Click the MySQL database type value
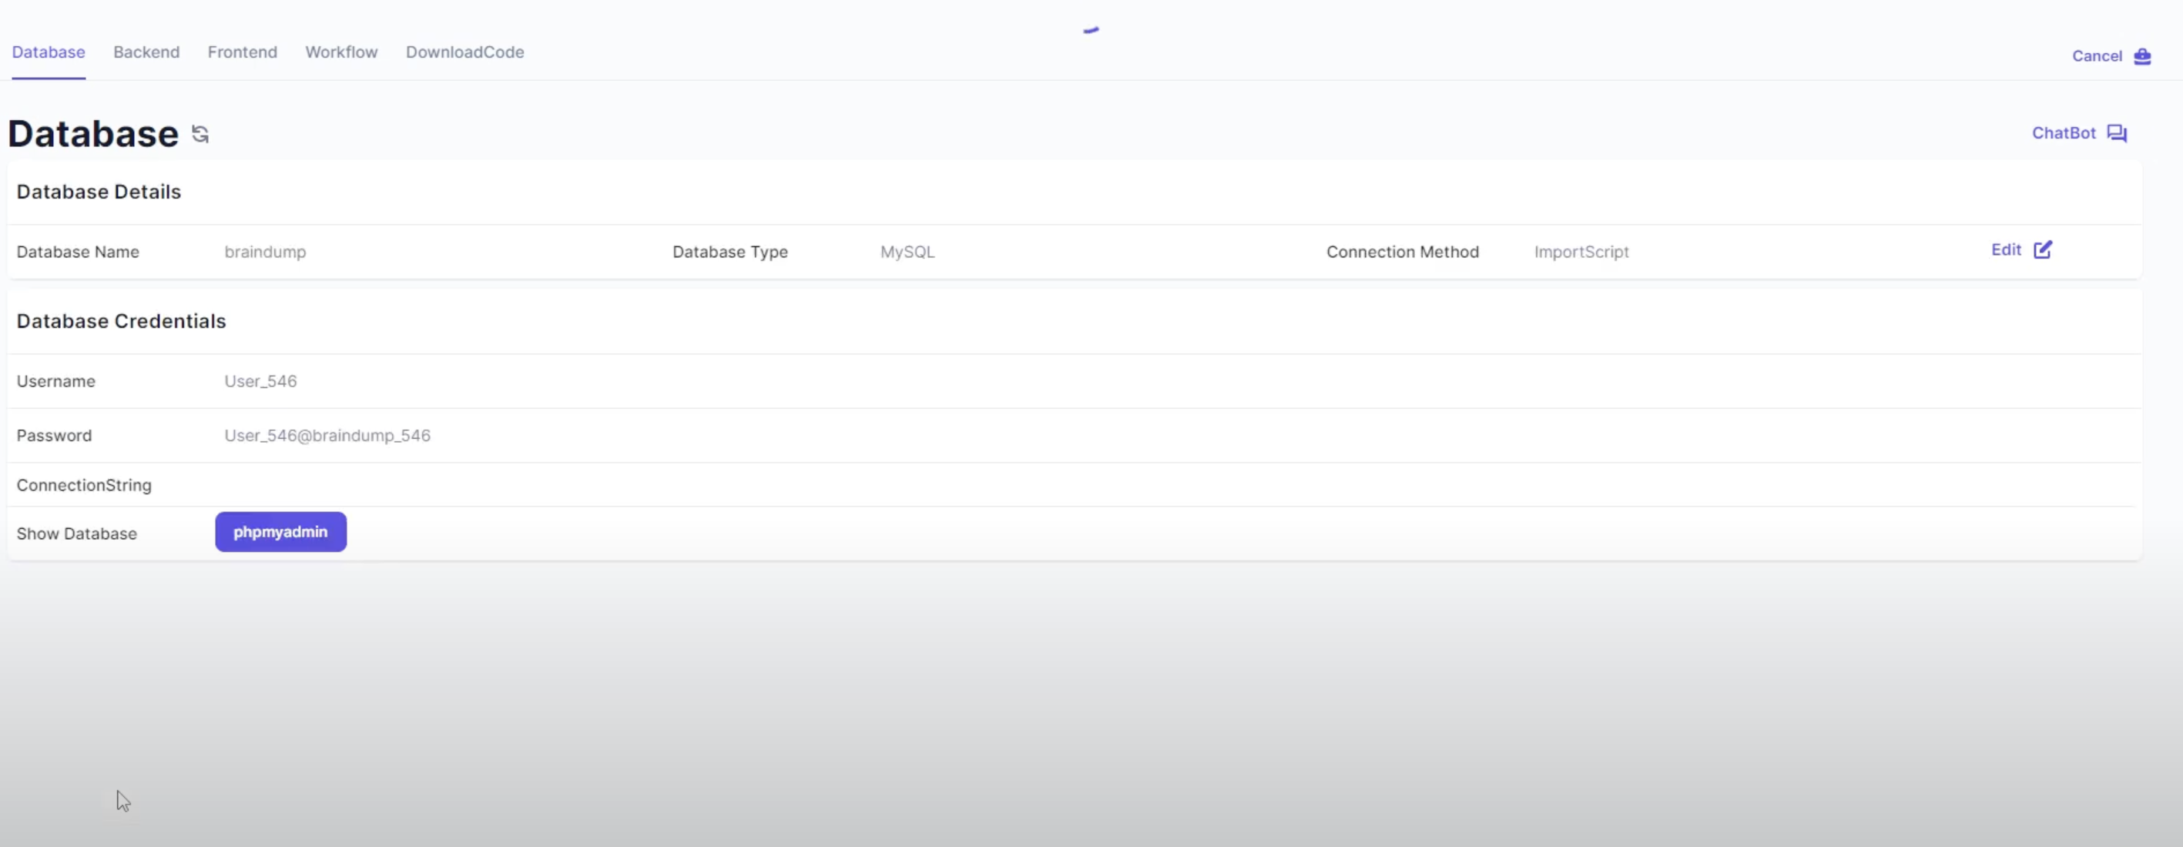The image size is (2183, 847). (906, 252)
